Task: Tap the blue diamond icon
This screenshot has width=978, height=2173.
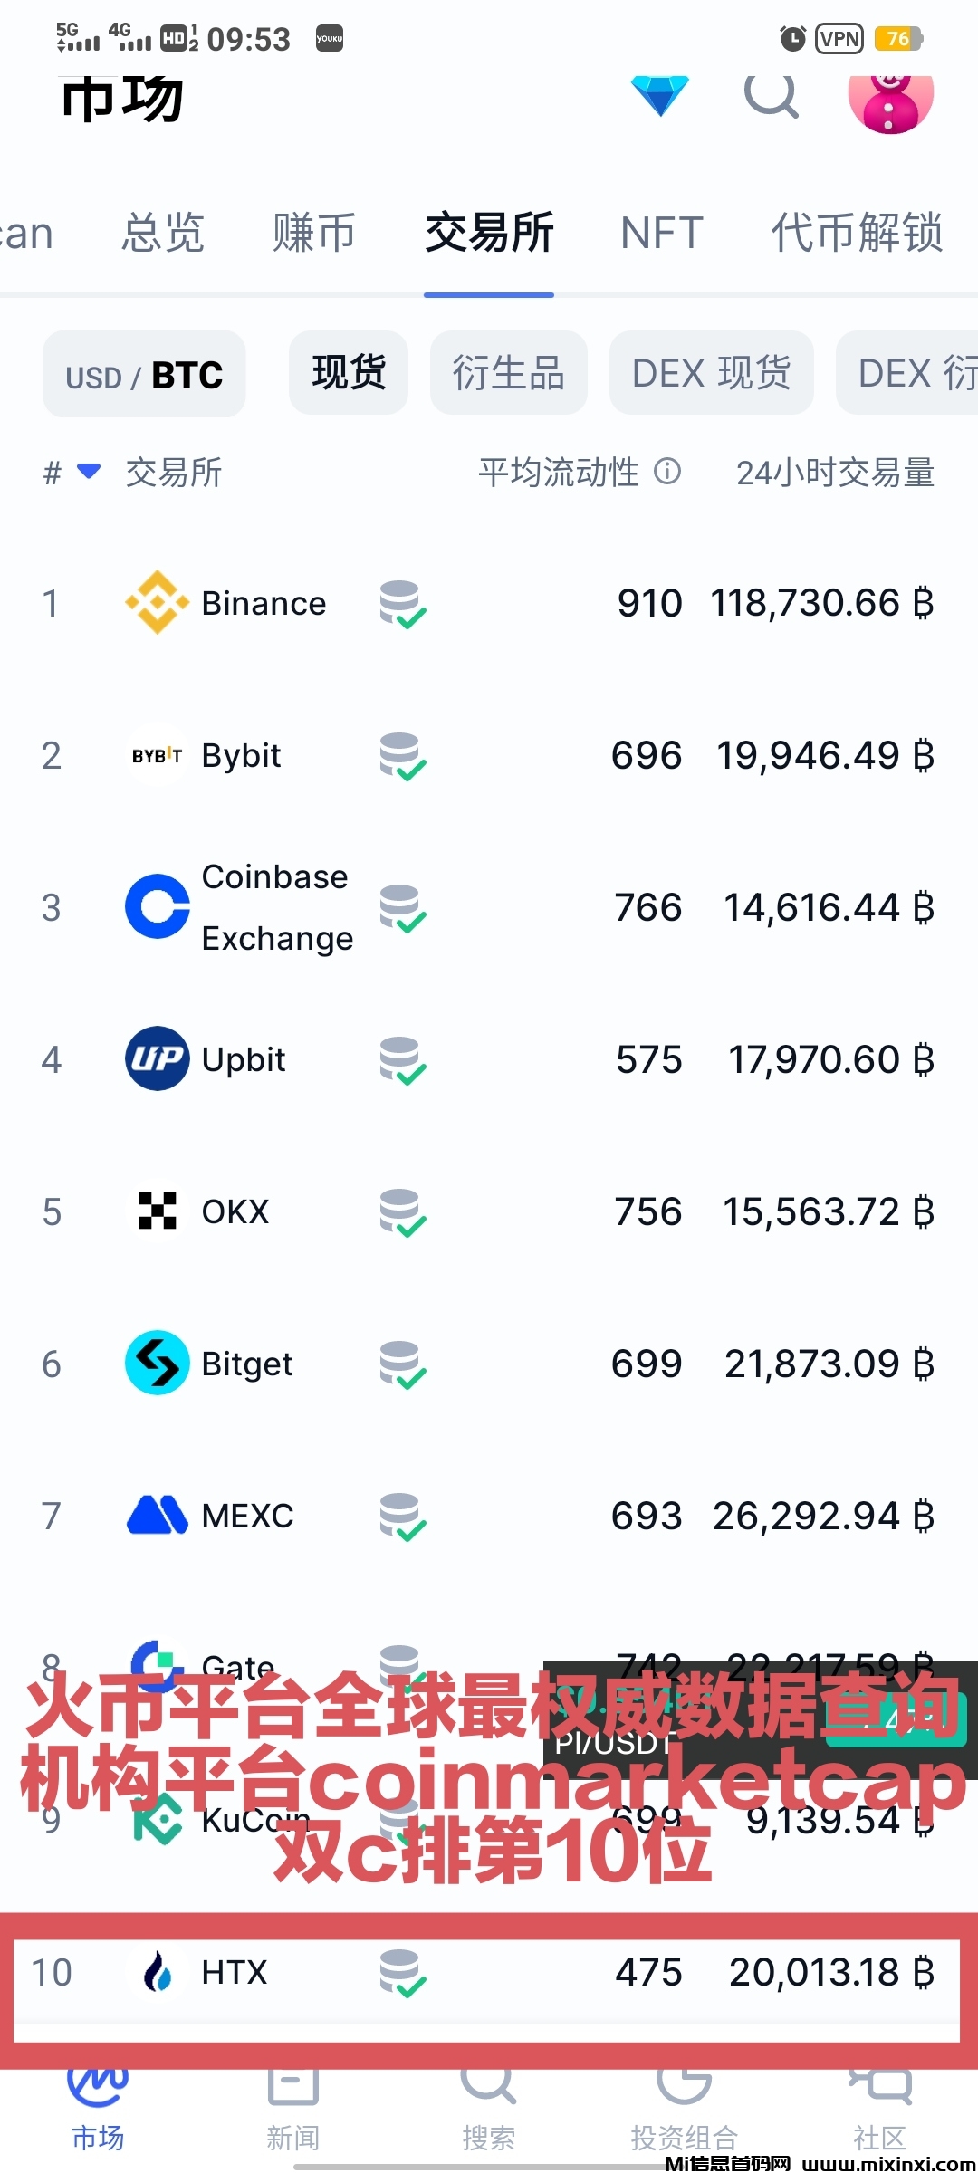Action: point(660,95)
